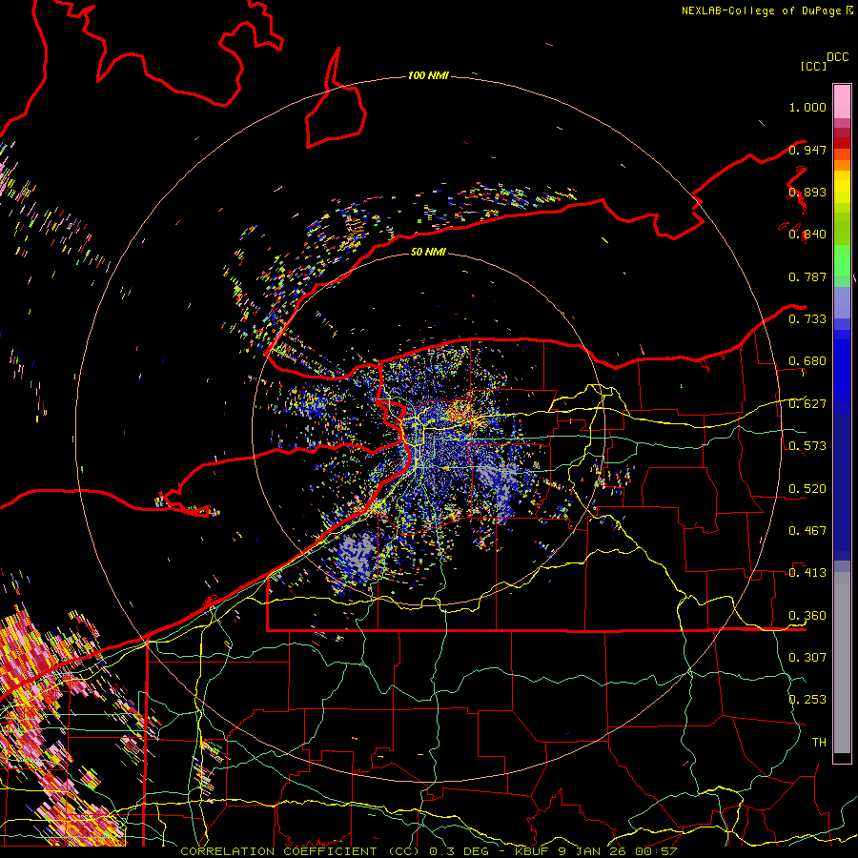Click the [CC] unit label

click(x=813, y=66)
